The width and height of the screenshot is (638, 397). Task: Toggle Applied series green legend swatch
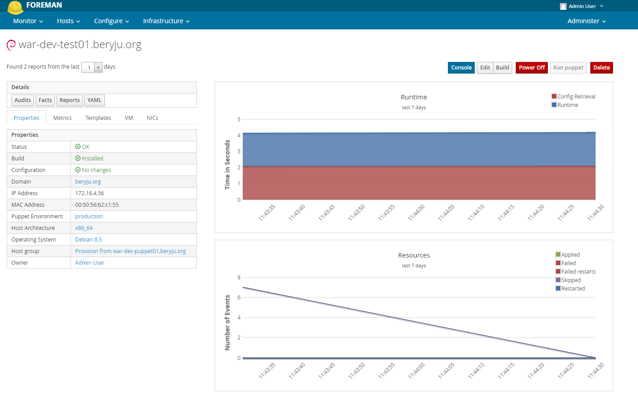pyautogui.click(x=558, y=254)
